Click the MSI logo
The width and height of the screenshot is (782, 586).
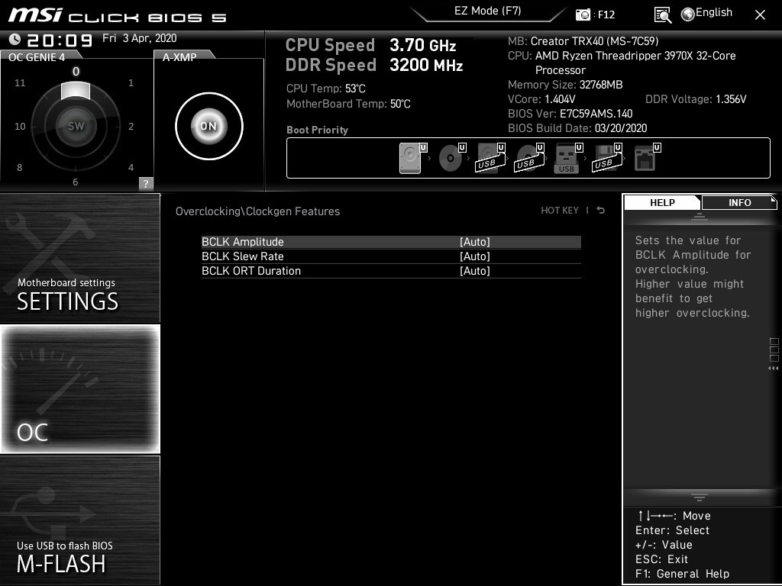(x=35, y=14)
